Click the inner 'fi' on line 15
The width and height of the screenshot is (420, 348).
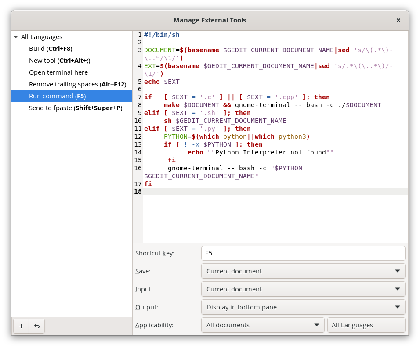172,160
